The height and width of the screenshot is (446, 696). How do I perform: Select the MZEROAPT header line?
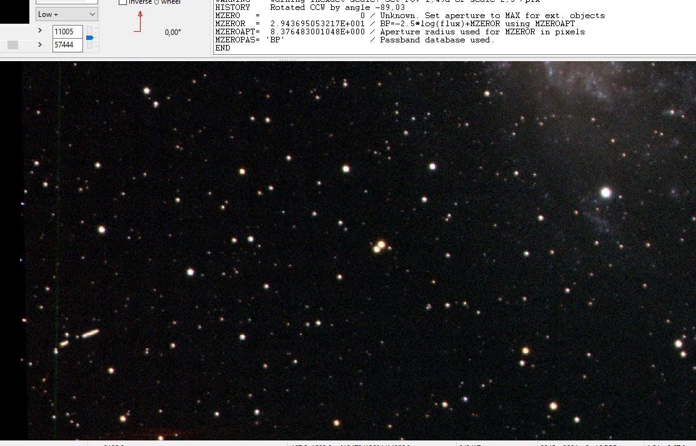tap(400, 32)
